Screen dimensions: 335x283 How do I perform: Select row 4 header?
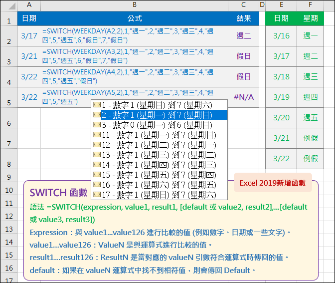click(x=9, y=77)
